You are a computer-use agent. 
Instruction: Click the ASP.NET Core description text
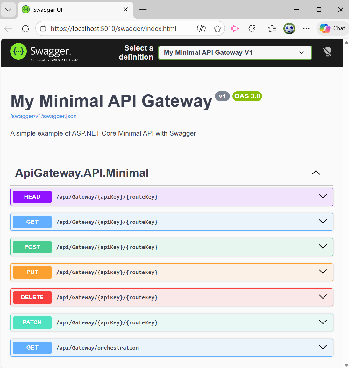click(x=103, y=133)
